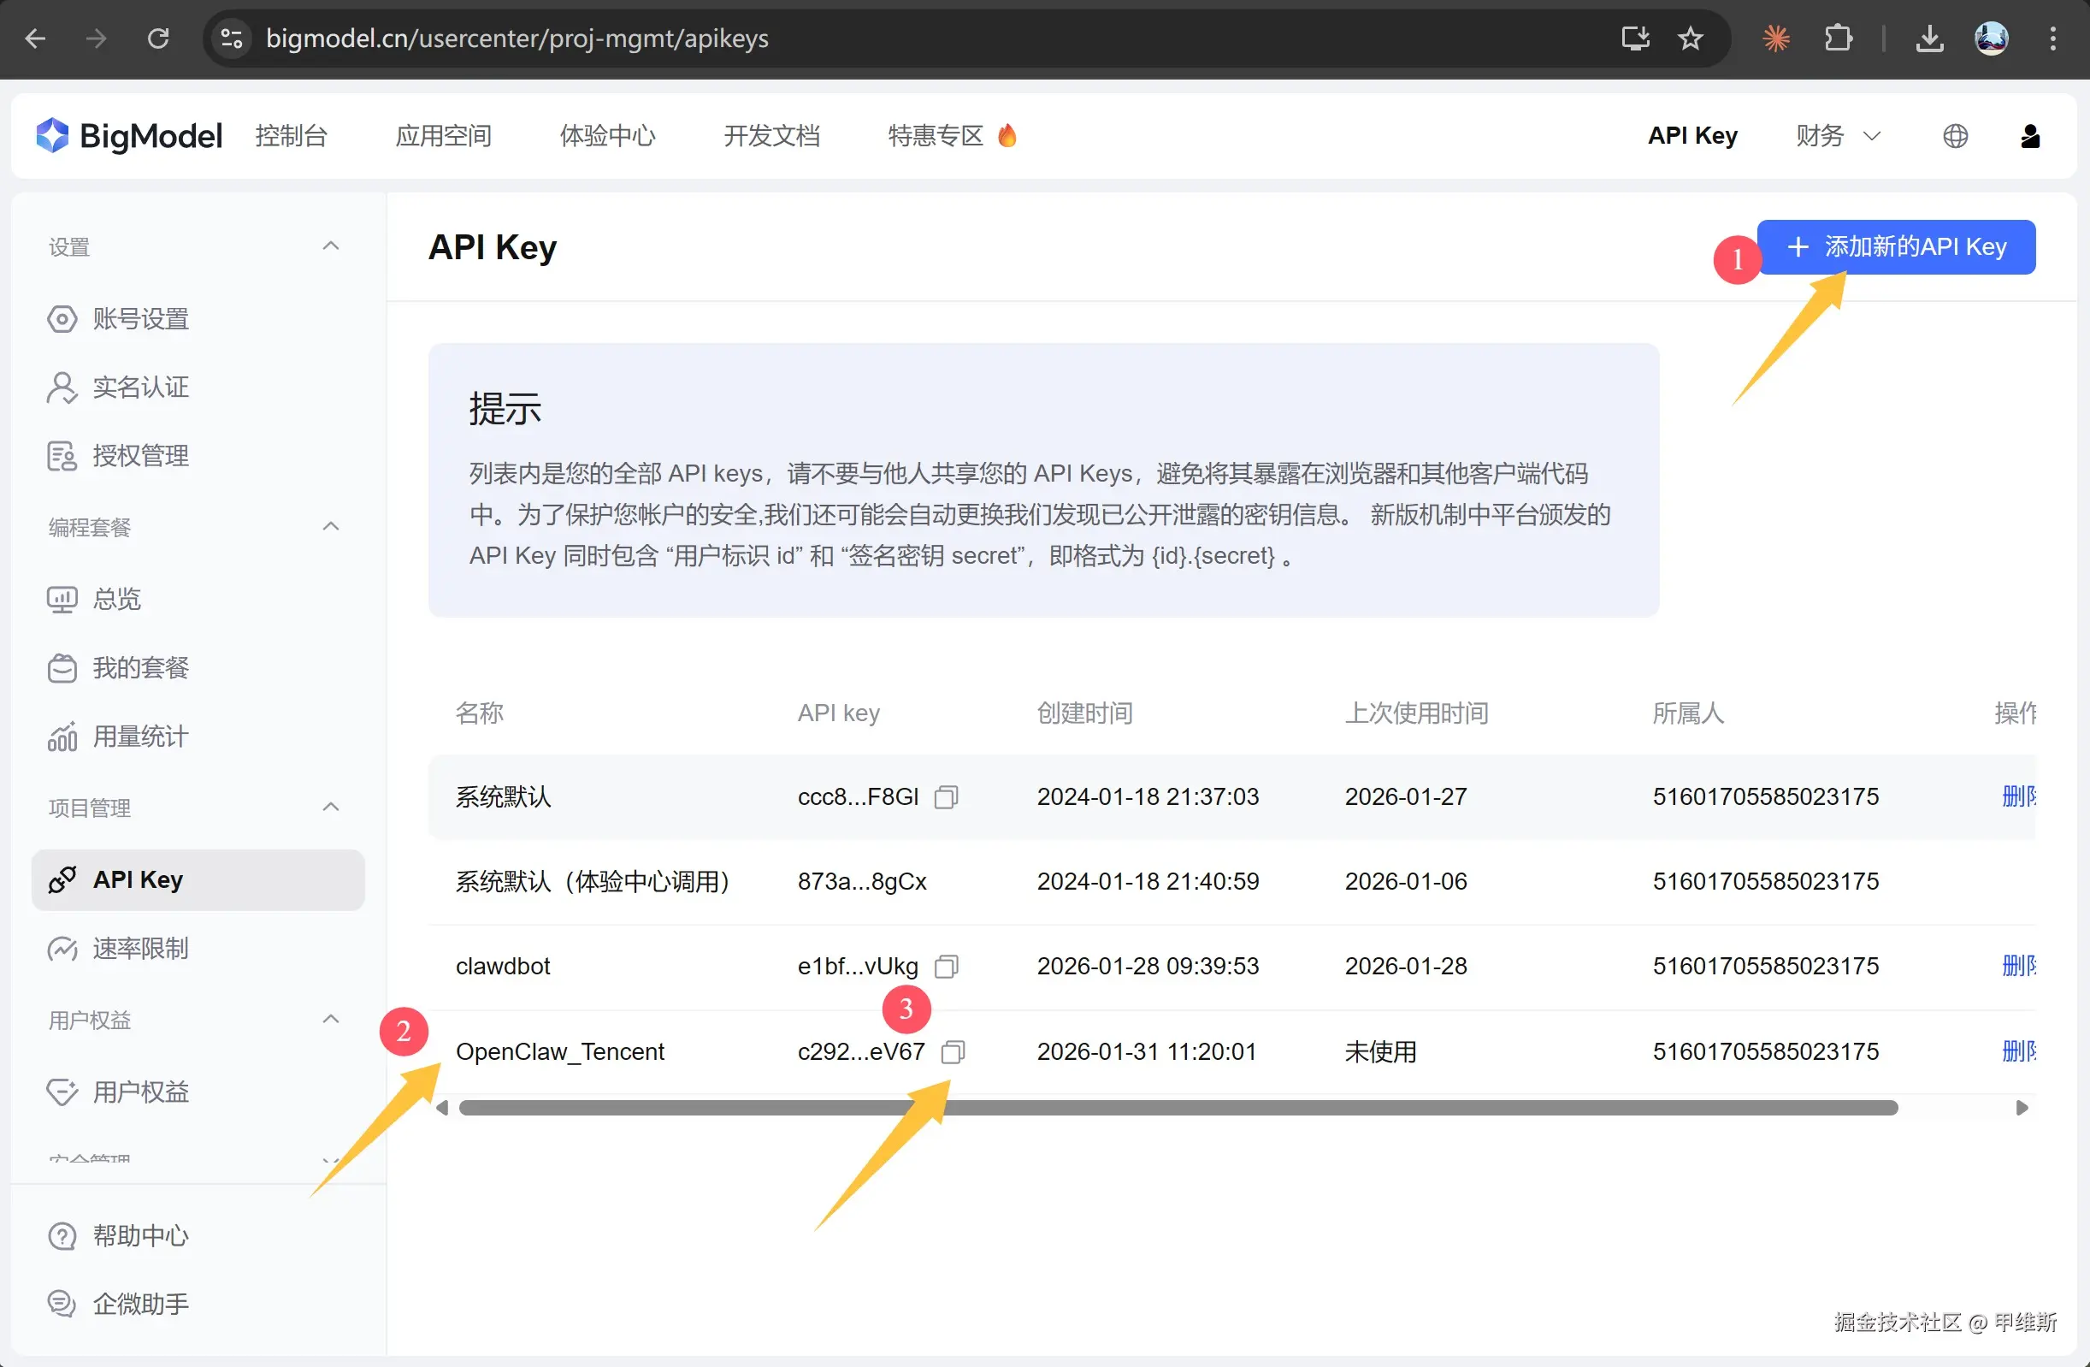Collapse the 项目管理 sidebar section
This screenshot has width=2090, height=1367.
tap(330, 807)
